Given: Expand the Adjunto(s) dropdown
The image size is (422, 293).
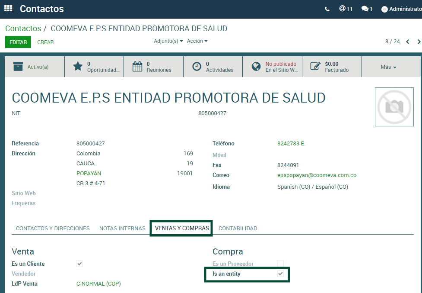Looking at the screenshot, I should (x=168, y=41).
